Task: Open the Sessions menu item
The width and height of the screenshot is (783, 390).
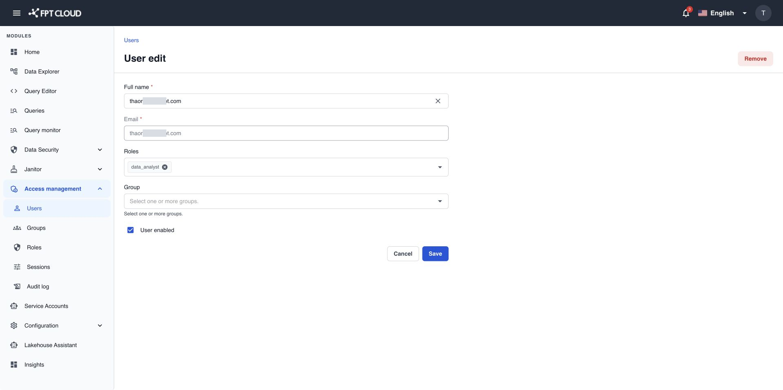Action: [x=57, y=267]
